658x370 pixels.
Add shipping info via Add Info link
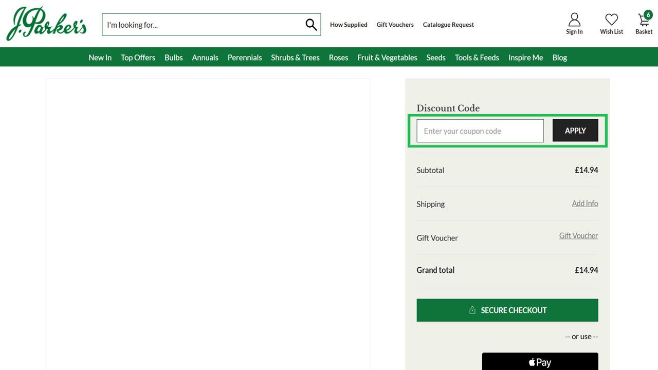click(585, 203)
